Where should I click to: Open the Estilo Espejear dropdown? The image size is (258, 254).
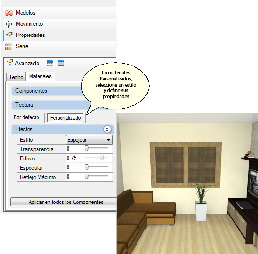point(89,140)
